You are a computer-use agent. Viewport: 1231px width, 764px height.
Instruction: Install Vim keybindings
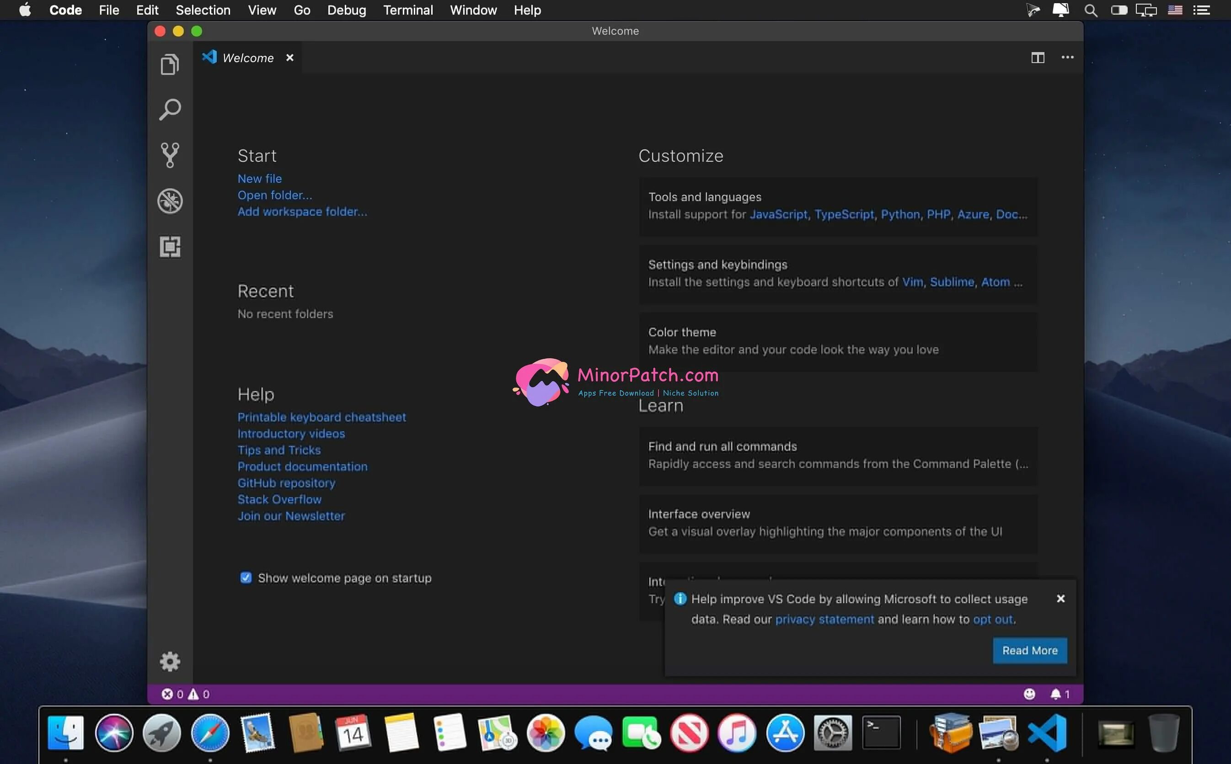coord(913,282)
